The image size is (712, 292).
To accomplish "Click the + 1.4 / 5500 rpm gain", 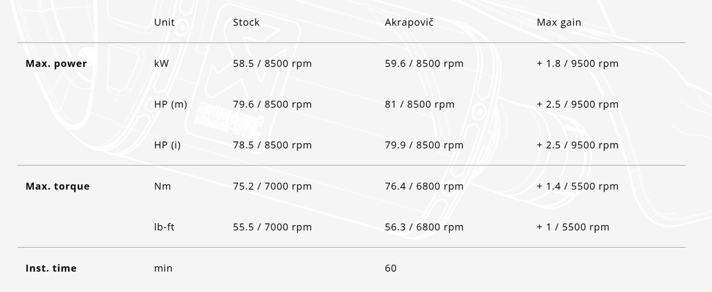I will tap(577, 186).
